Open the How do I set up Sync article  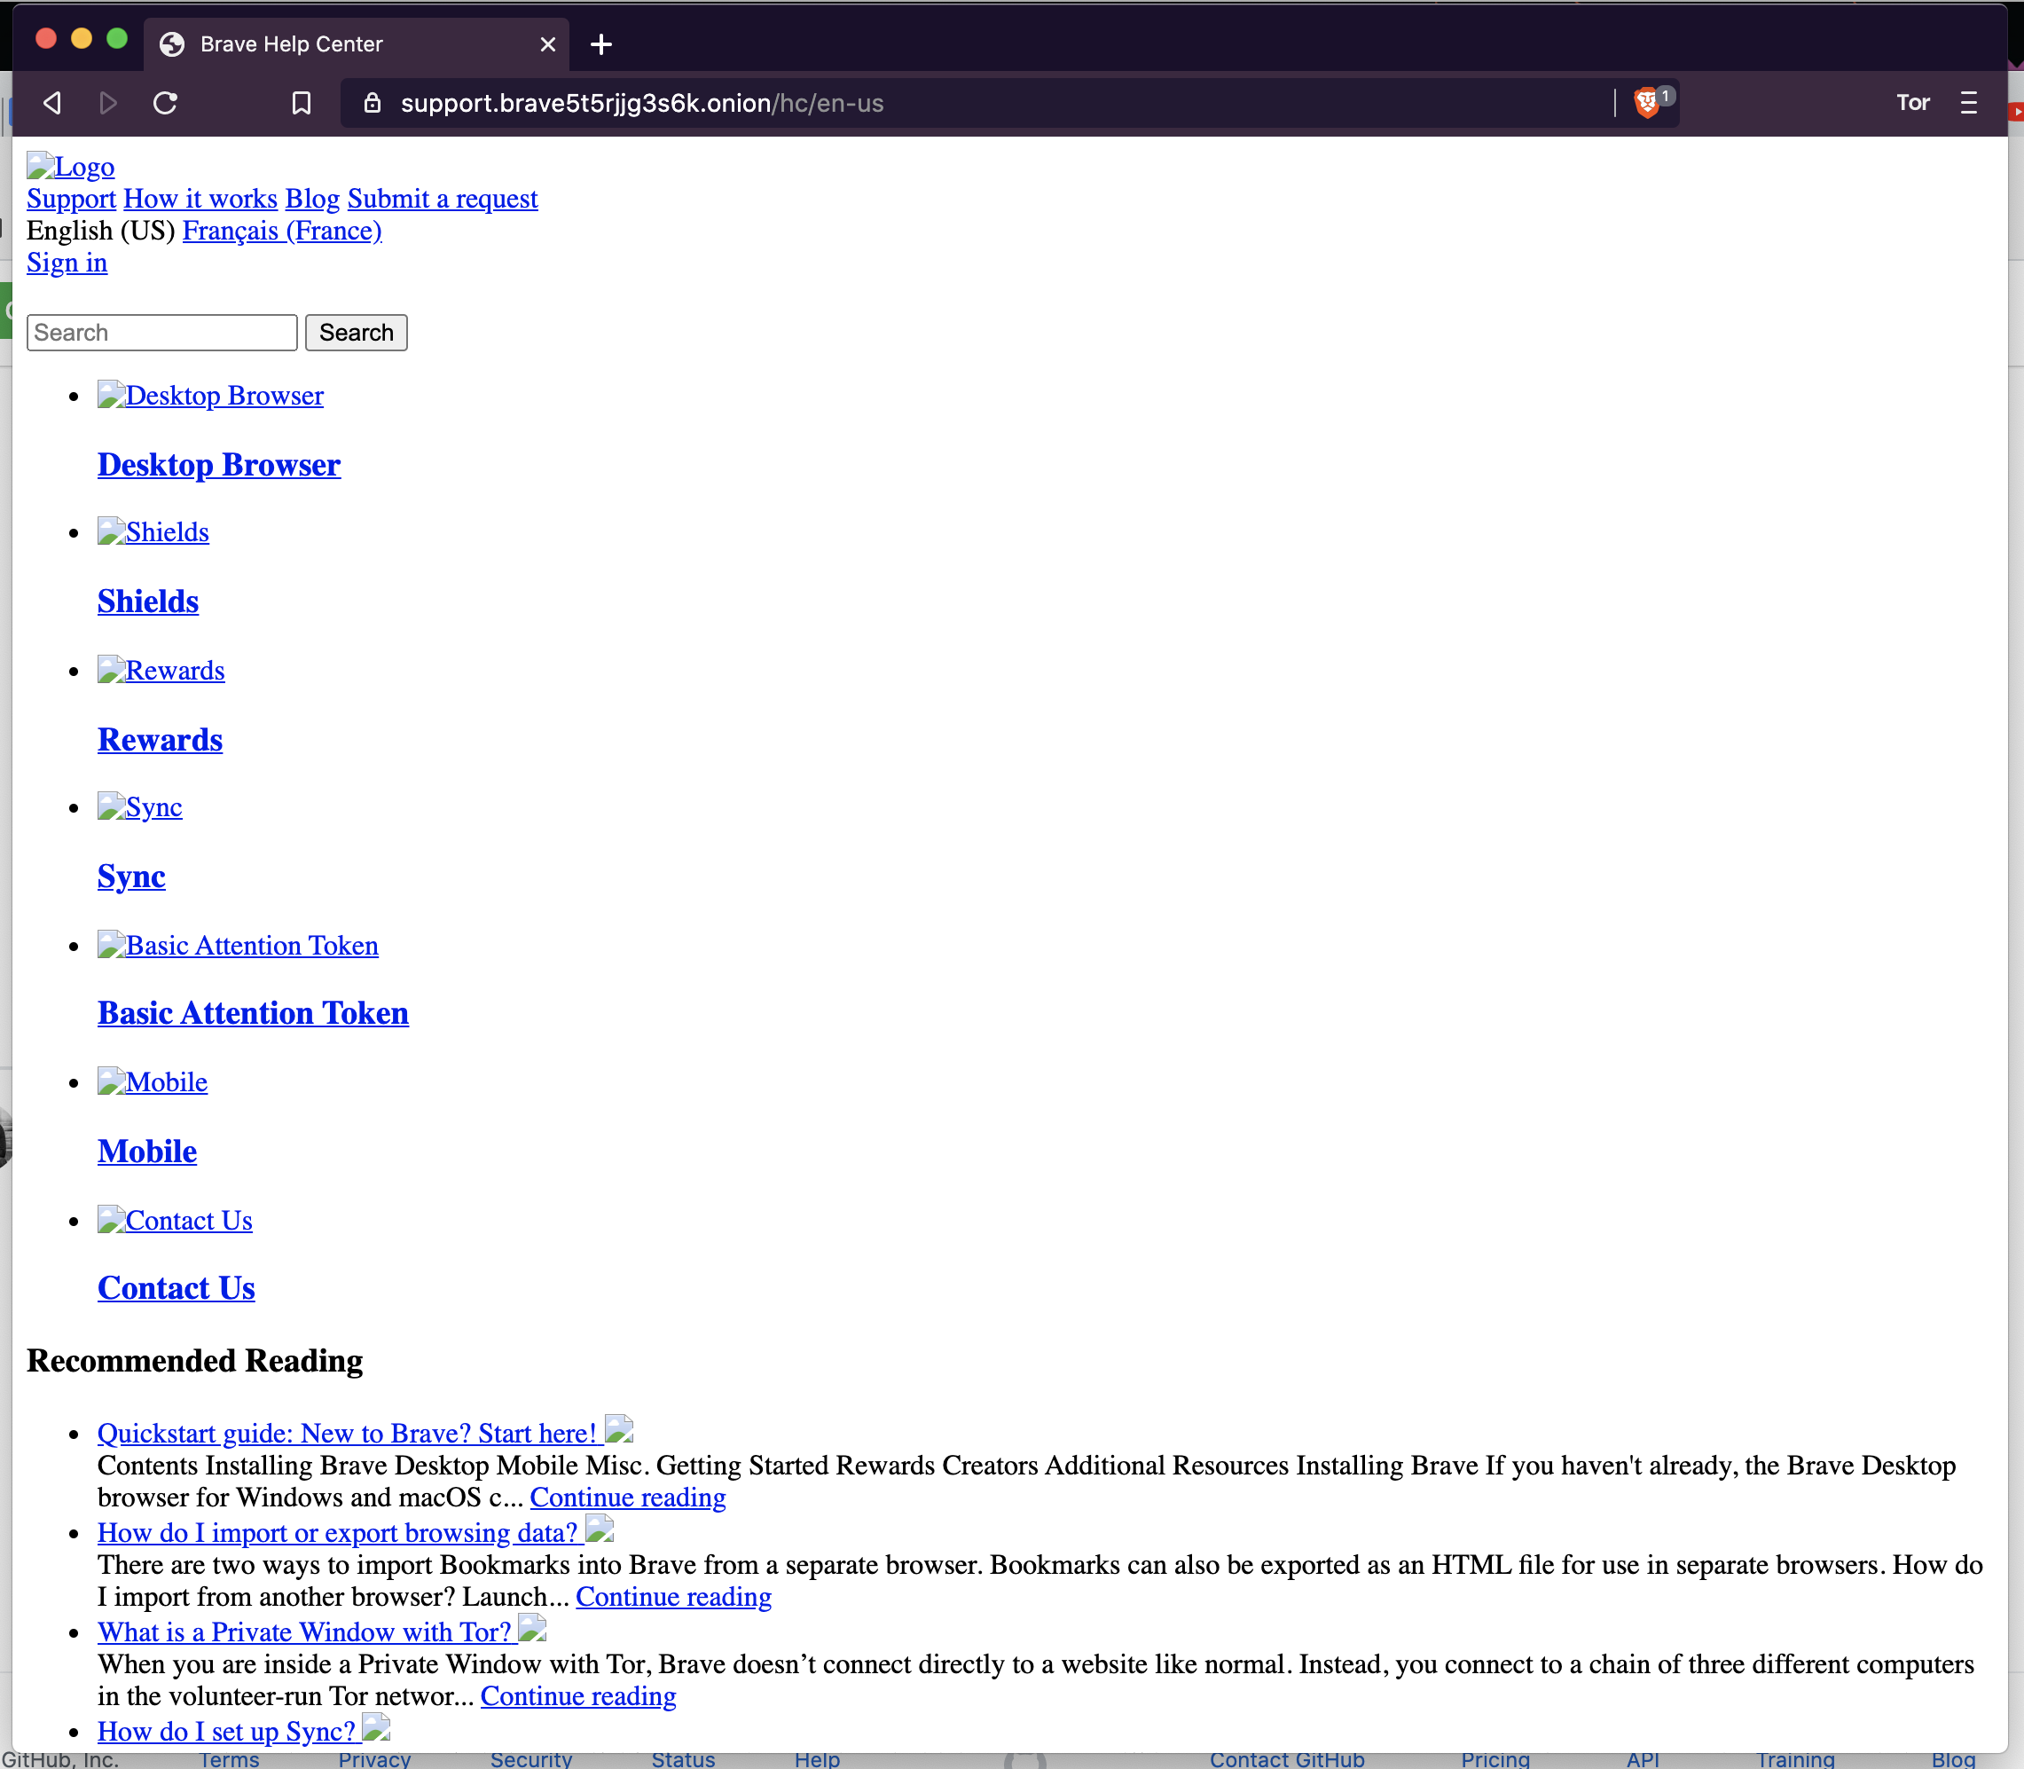(225, 1731)
